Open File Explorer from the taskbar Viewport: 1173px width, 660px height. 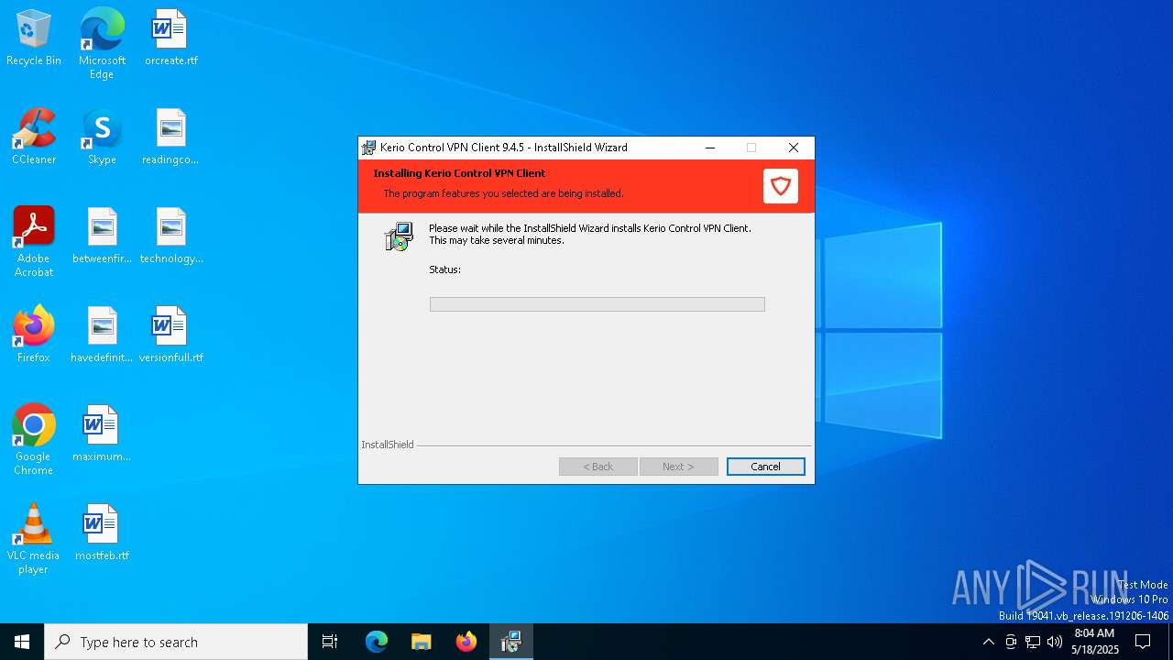422,642
